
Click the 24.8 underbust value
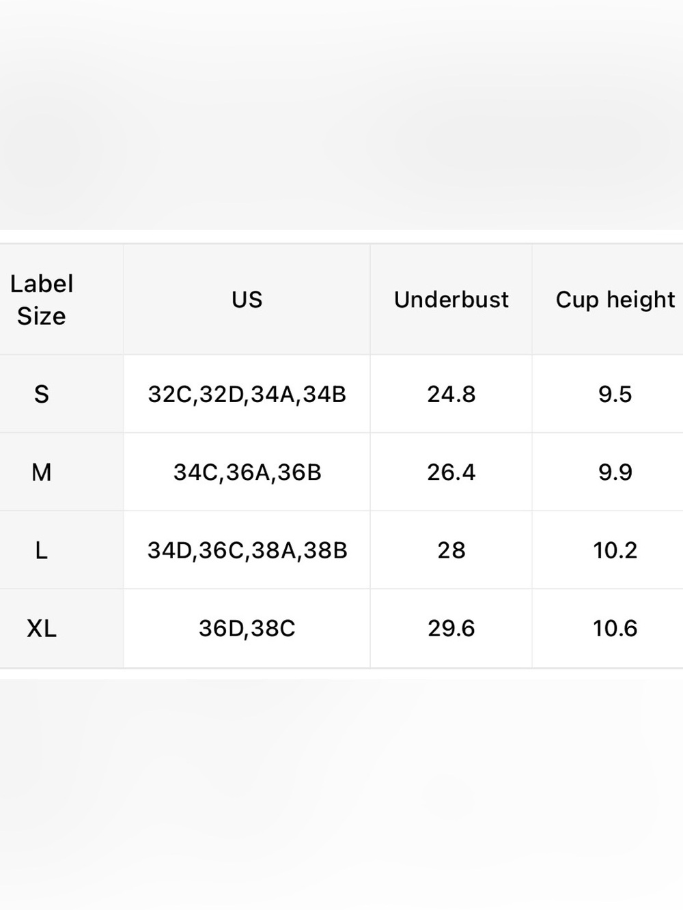451,394
